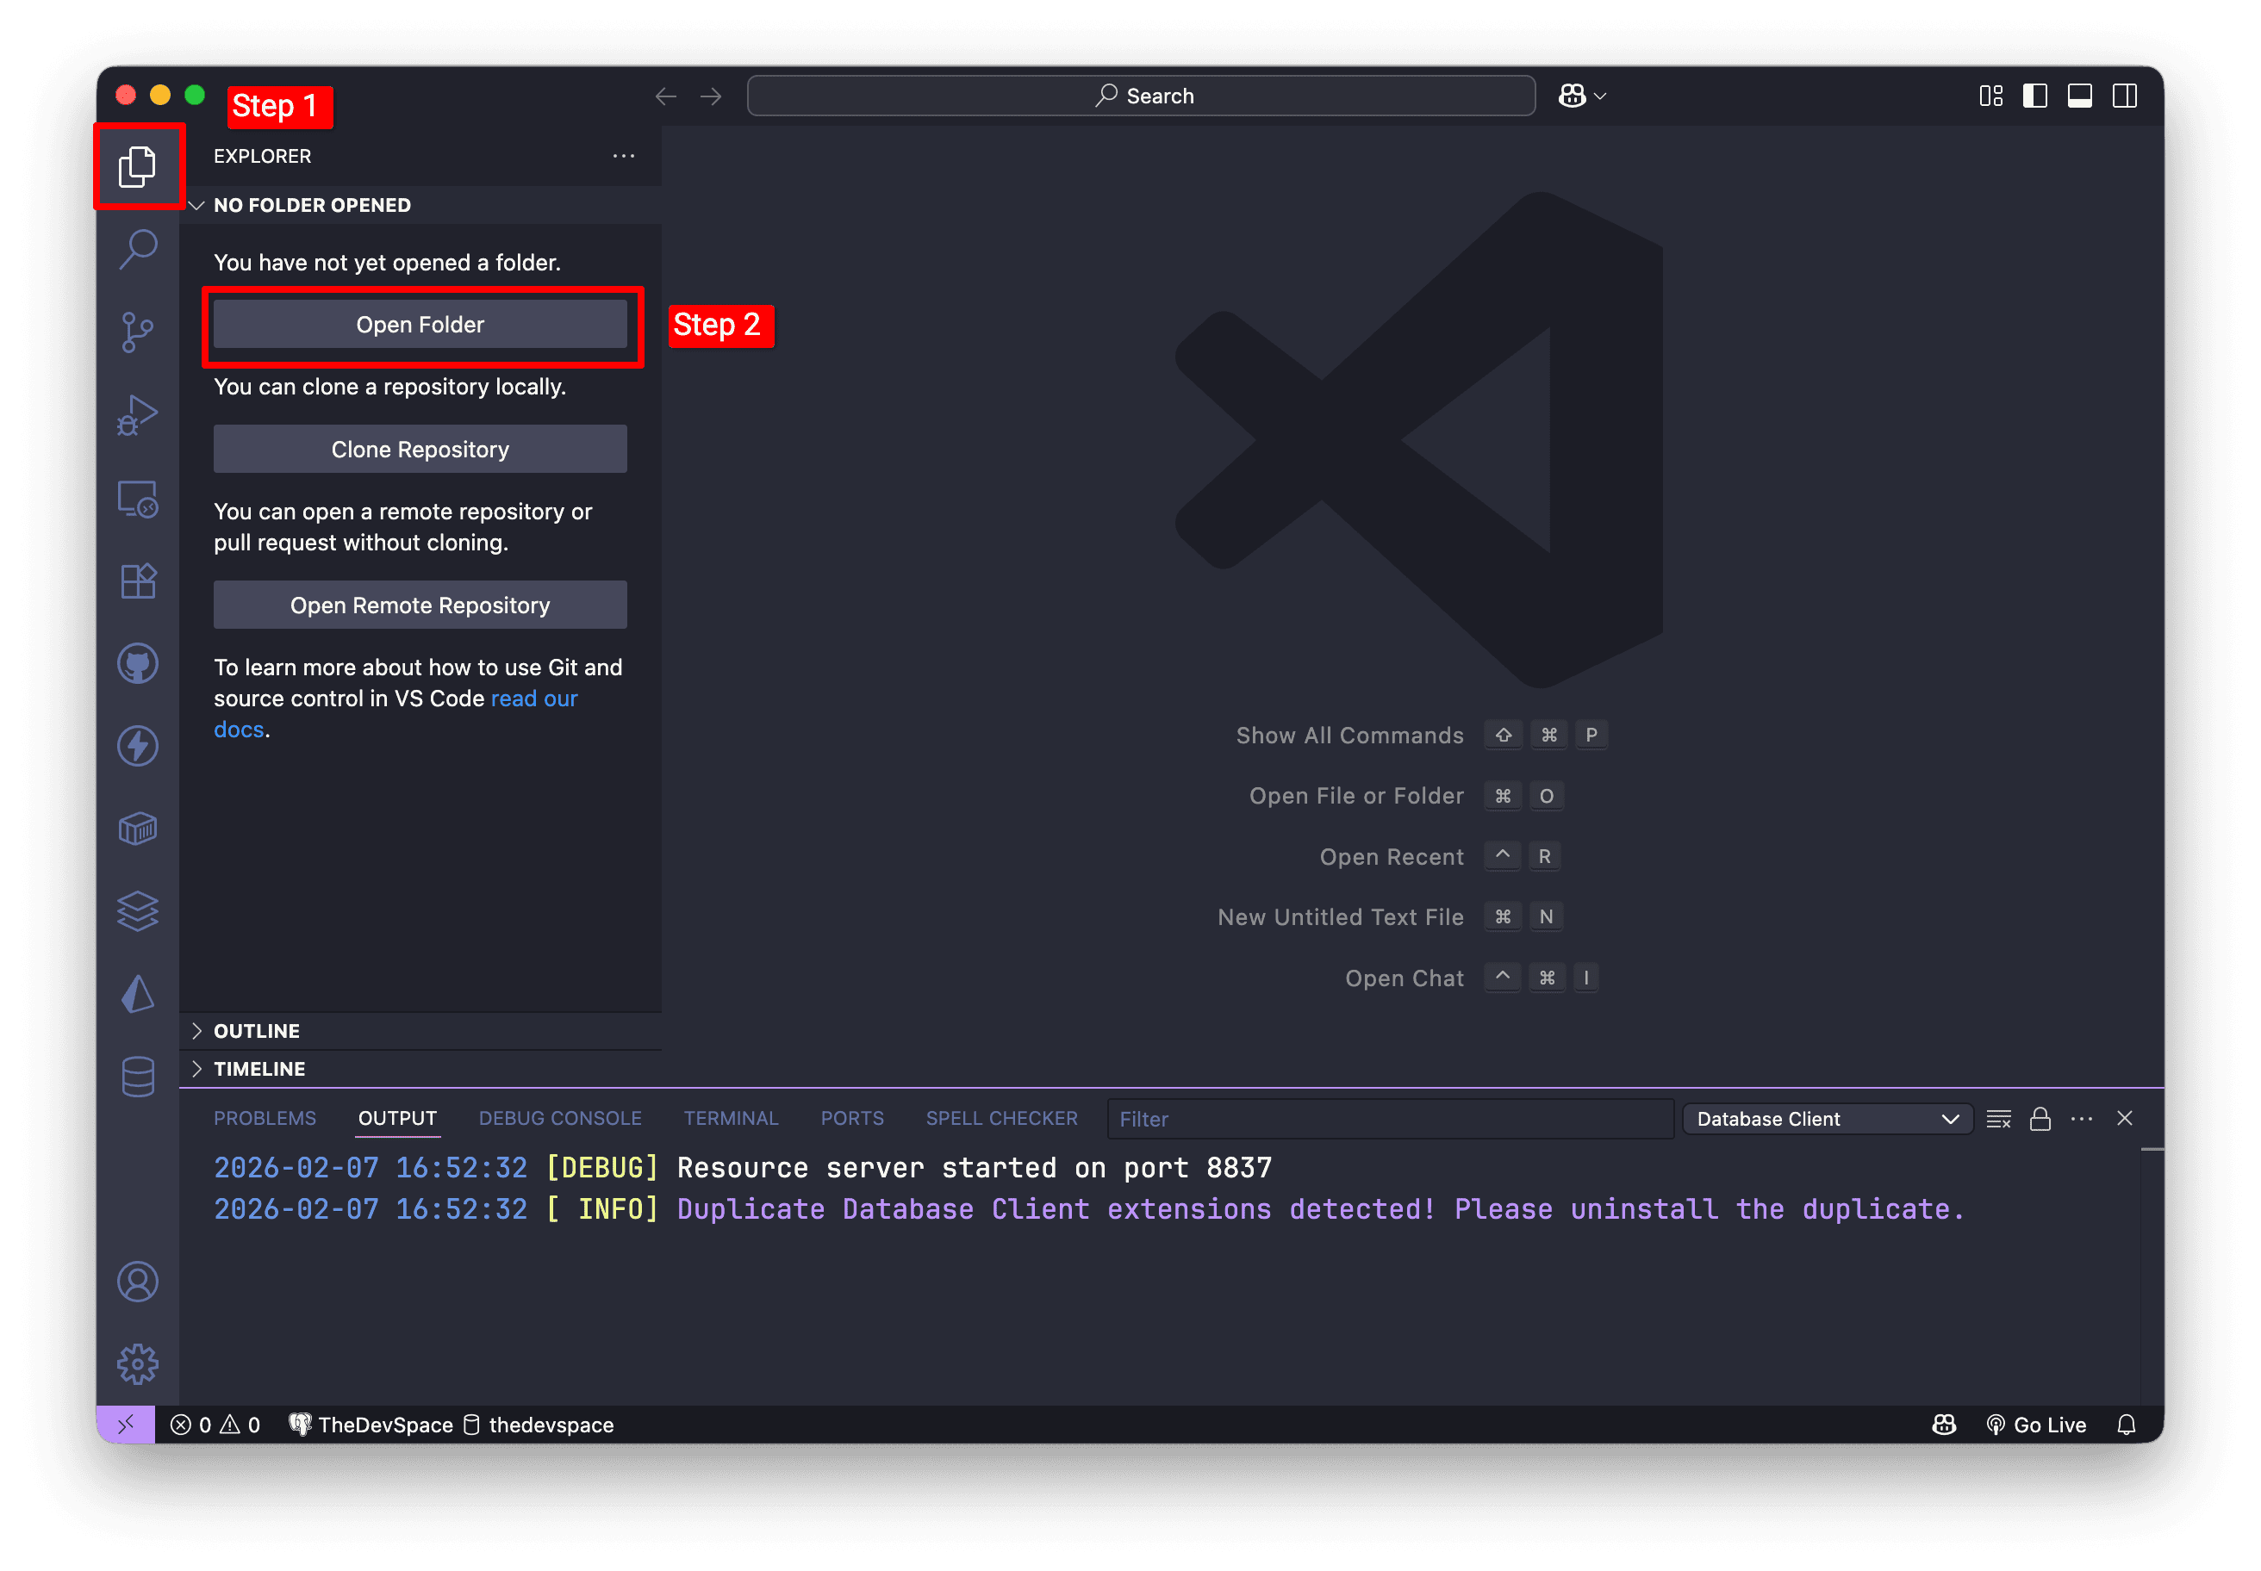Open the Database sidebar icon
Image resolution: width=2261 pixels, height=1571 pixels.
[x=138, y=1077]
